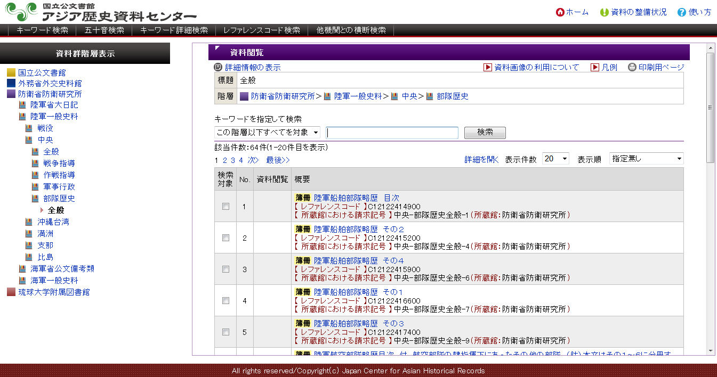The height and width of the screenshot is (377, 717).
Task: Expand 部隊歴史 in the hierarchy tree
Action: click(x=59, y=198)
